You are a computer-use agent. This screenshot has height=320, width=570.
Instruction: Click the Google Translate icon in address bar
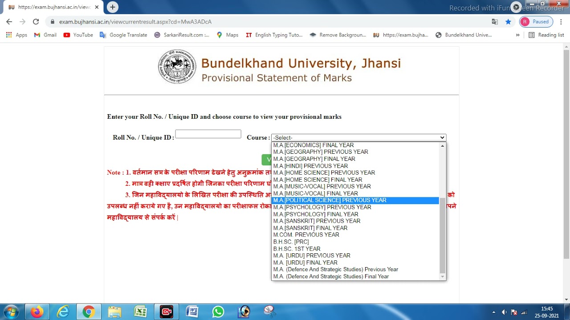[495, 21]
